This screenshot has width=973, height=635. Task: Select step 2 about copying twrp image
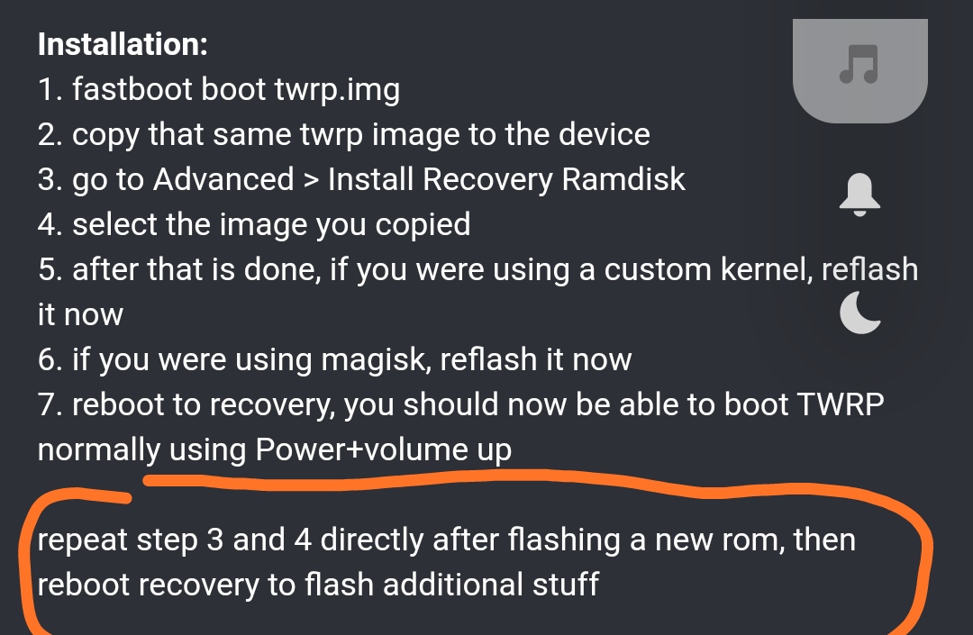(344, 135)
